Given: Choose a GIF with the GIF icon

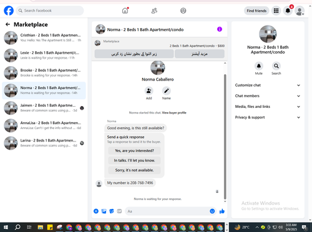Looking at the screenshot, I should click(x=119, y=211).
